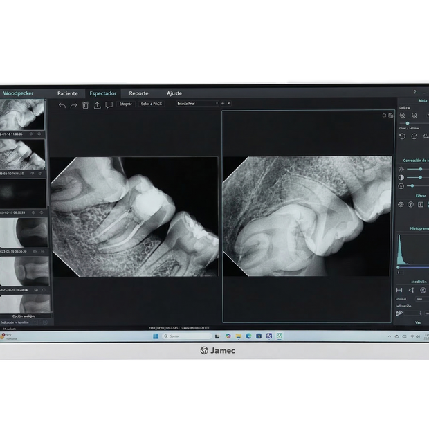Viewport: 429px width, 429px height.
Task: Select the angle measurement tool
Action: click(411, 290)
